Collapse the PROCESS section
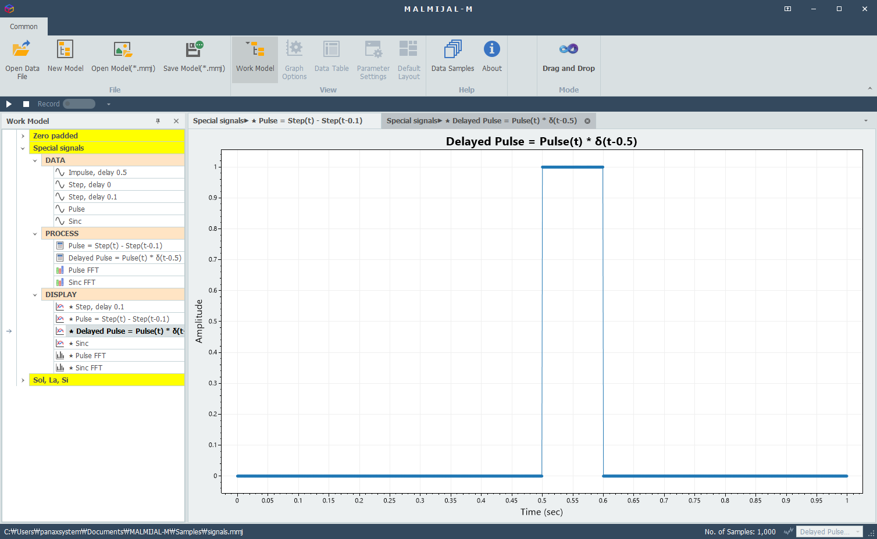This screenshot has height=539, width=877. point(35,234)
